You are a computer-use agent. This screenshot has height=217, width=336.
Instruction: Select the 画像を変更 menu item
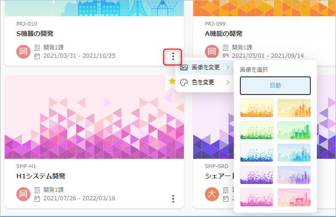pyautogui.click(x=206, y=68)
